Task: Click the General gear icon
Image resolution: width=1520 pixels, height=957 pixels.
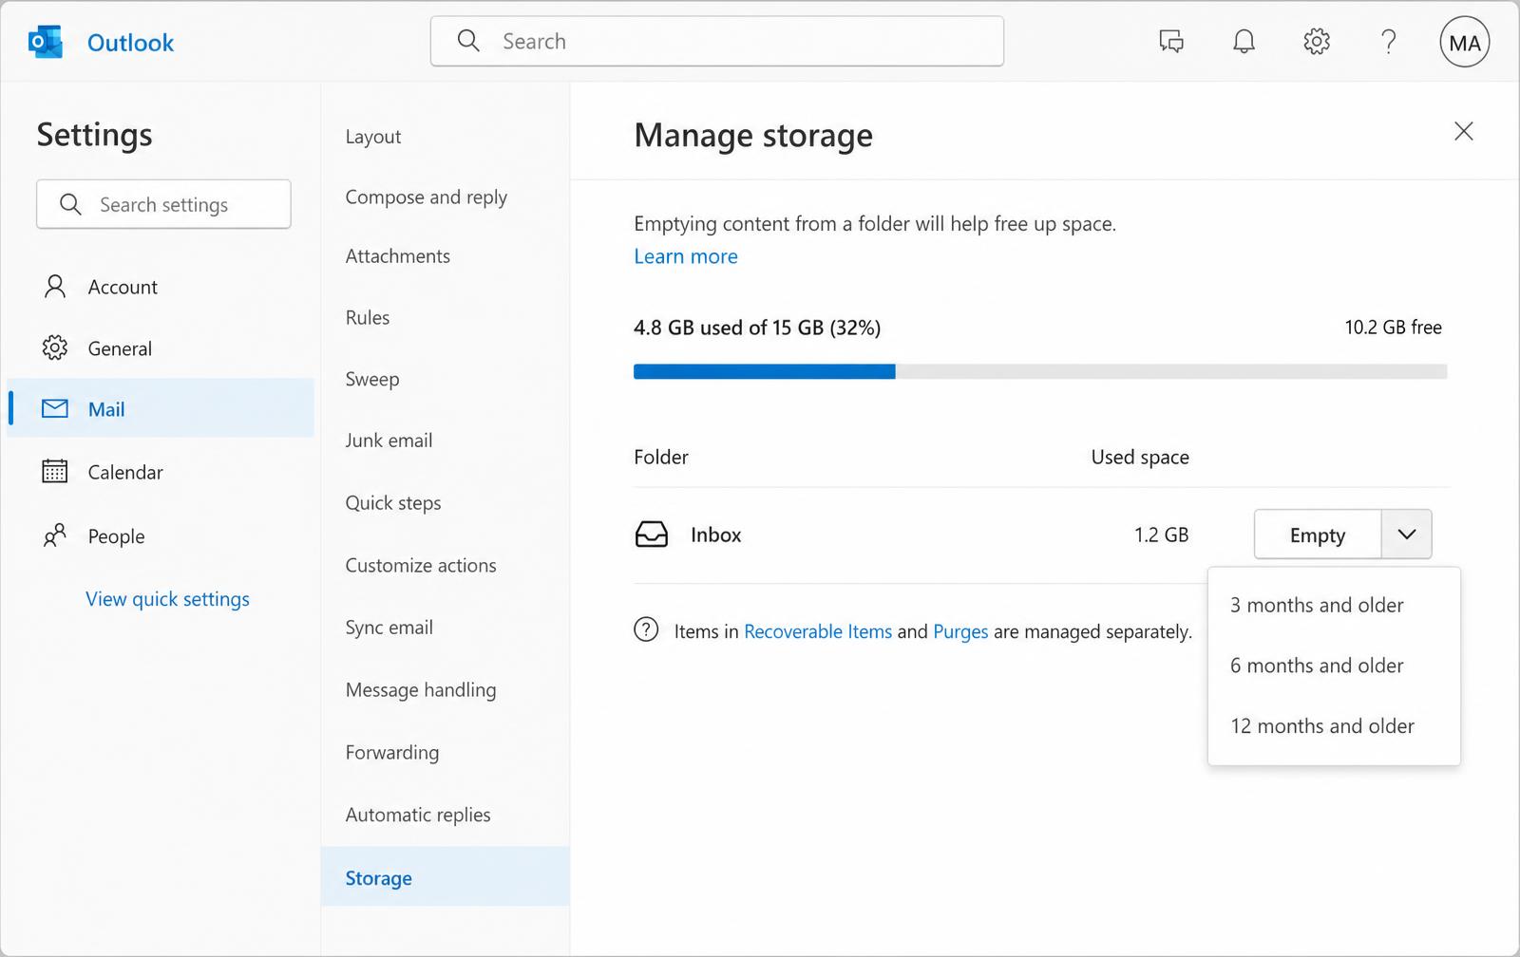Action: pyautogui.click(x=55, y=347)
